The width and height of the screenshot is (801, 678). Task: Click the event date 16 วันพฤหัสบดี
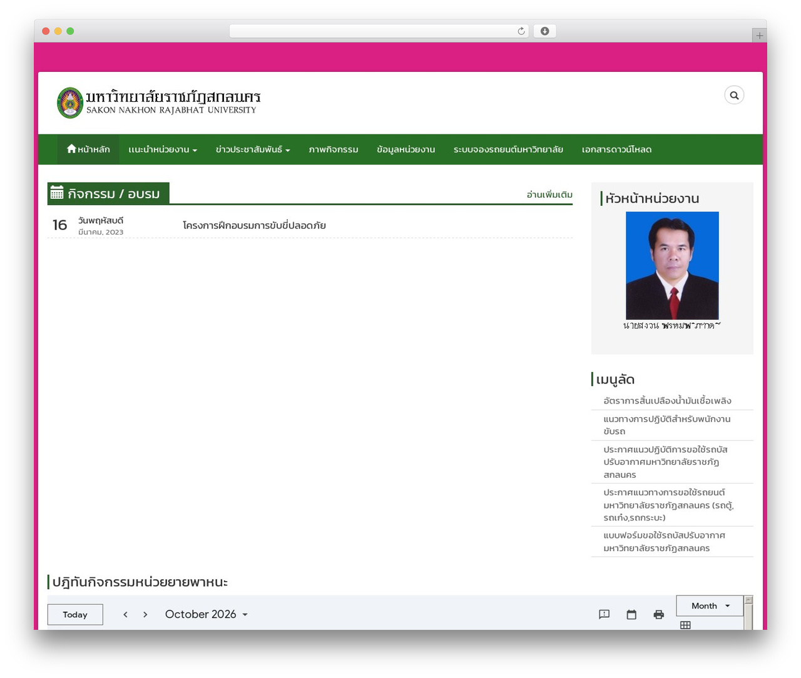[x=88, y=225]
